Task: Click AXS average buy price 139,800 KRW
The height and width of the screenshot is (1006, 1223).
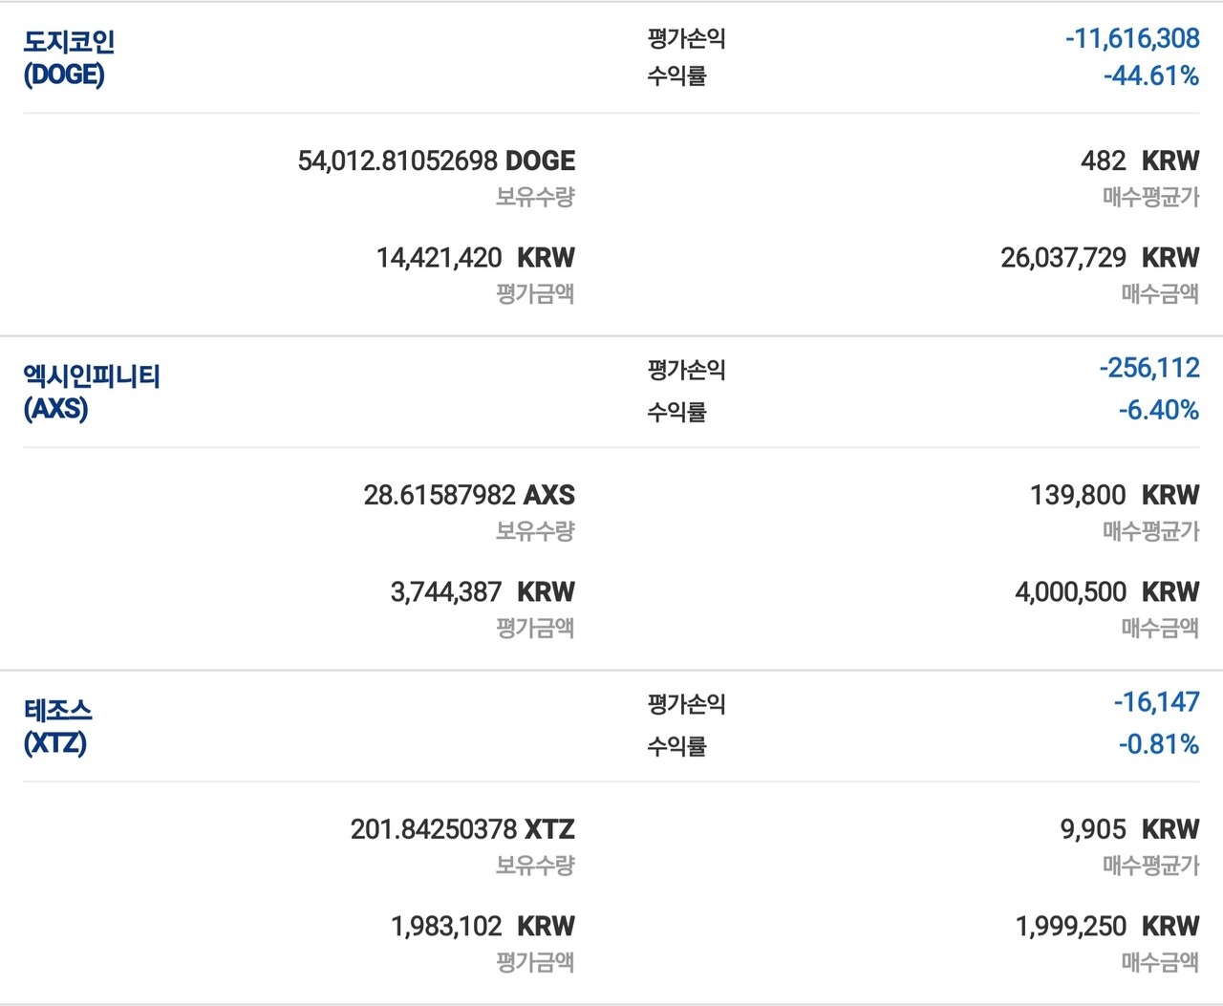Action: coord(1113,495)
